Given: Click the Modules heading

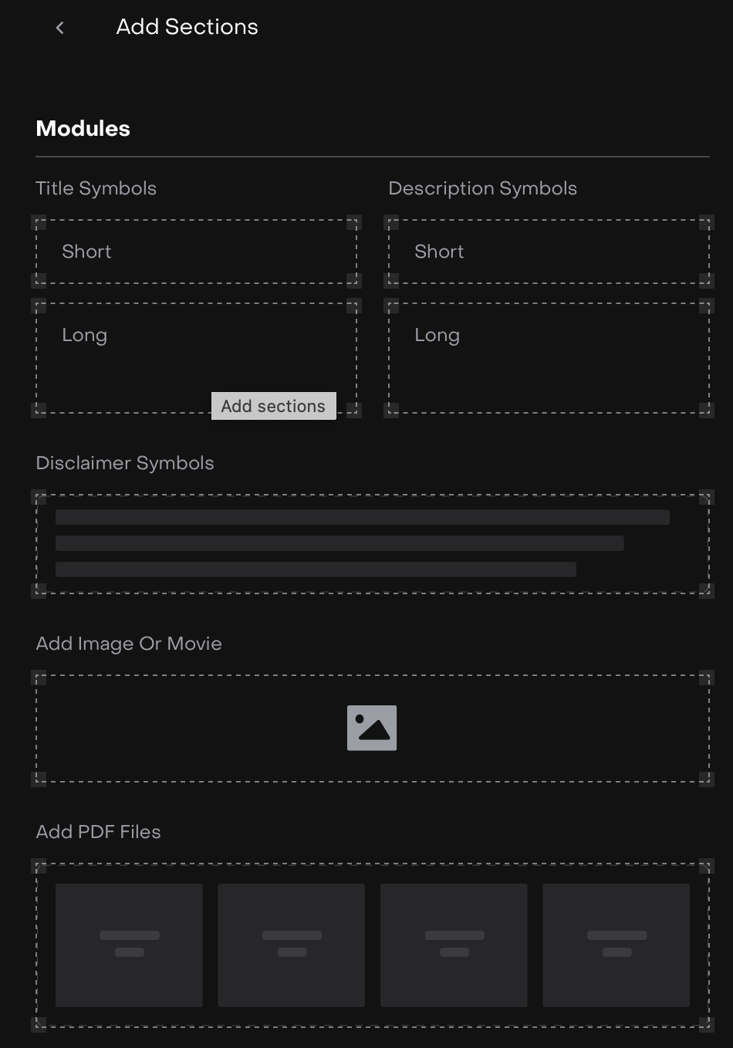Looking at the screenshot, I should pos(83,128).
